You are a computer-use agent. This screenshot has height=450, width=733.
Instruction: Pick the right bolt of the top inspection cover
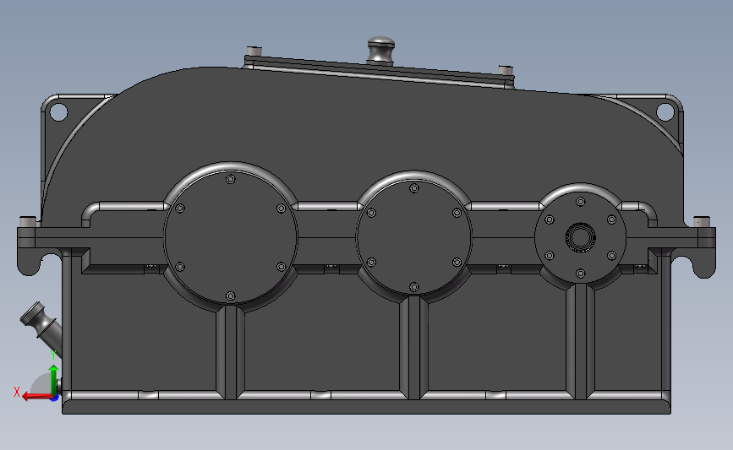pyautogui.click(x=506, y=70)
